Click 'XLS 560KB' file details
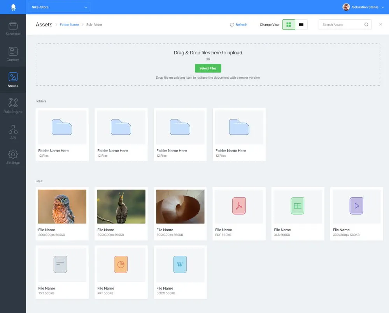This screenshot has height=313, width=389. click(282, 235)
